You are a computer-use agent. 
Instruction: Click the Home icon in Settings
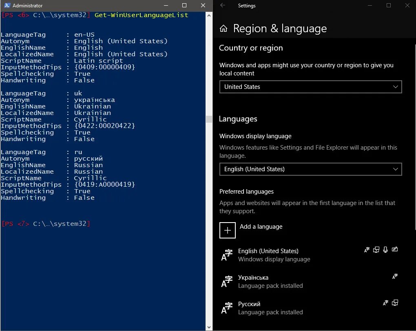point(223,29)
